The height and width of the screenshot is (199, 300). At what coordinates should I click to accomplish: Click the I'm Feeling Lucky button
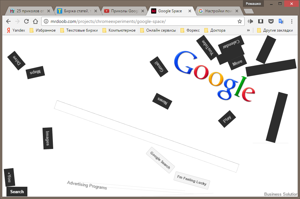point(192,180)
